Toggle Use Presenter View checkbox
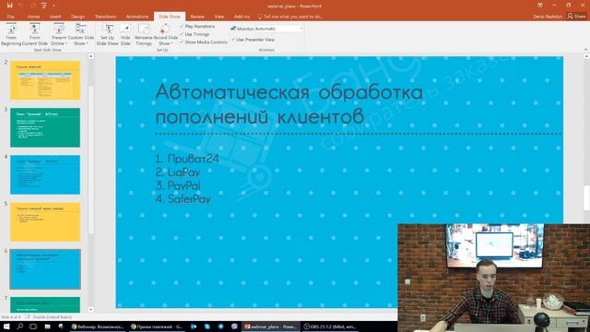Image resolution: width=590 pixels, height=332 pixels. (x=253, y=40)
